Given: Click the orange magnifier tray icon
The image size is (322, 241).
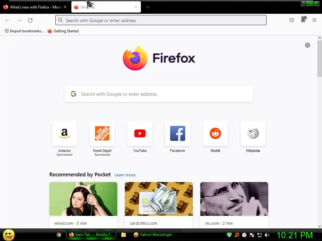Looking at the screenshot, I should pos(237,235).
